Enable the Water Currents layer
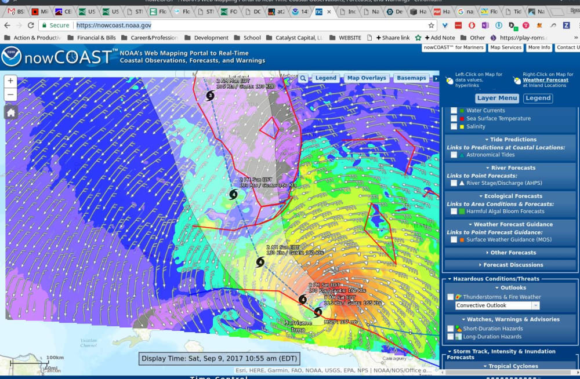The image size is (580, 379). (x=454, y=110)
